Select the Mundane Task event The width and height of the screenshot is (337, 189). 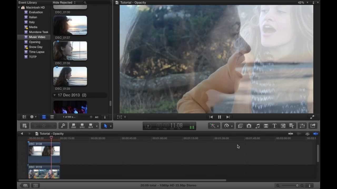38,32
